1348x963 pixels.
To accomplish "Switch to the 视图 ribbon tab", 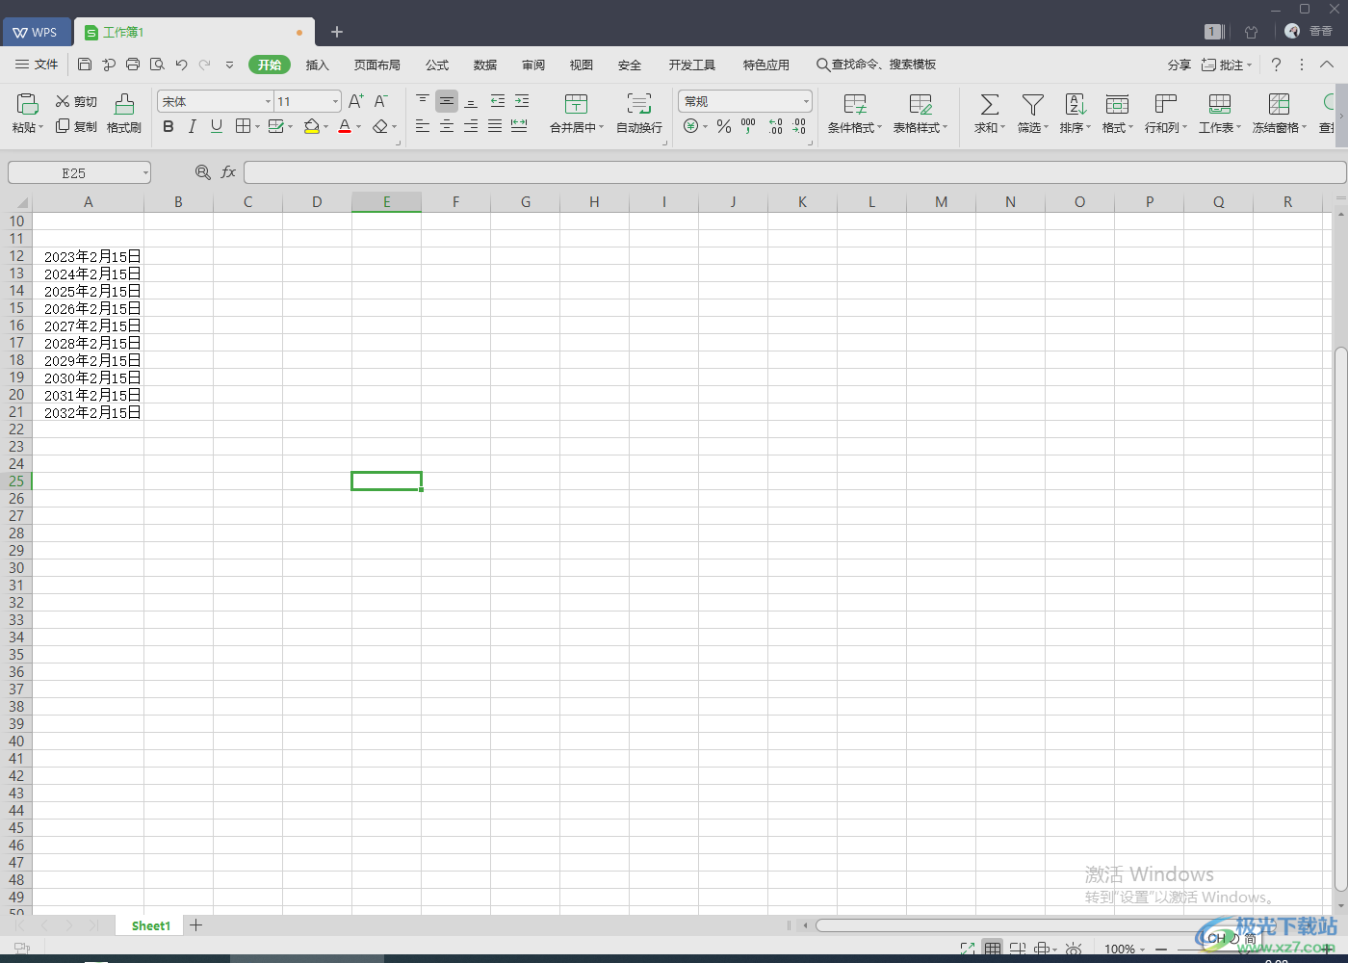I will point(582,65).
